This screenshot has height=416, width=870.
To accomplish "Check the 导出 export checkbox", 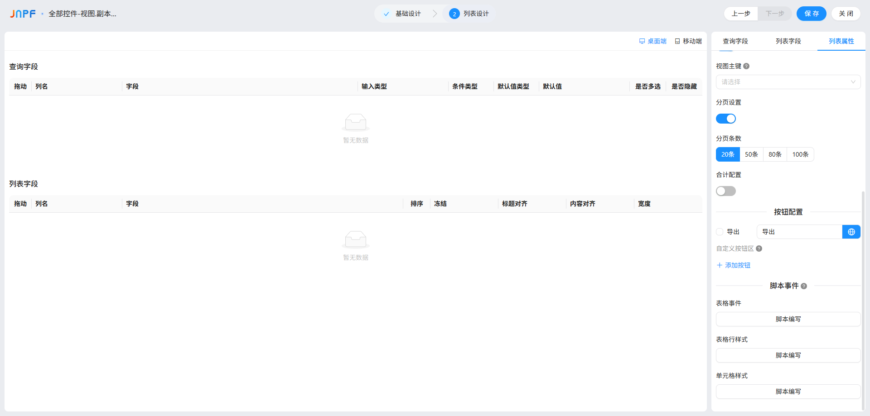I will [720, 232].
